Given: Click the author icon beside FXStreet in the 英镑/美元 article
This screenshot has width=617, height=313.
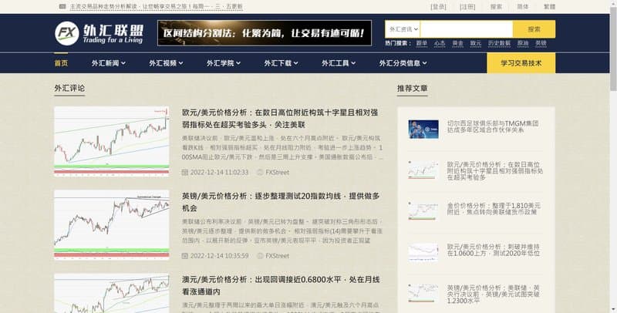Looking at the screenshot, I should (260, 256).
